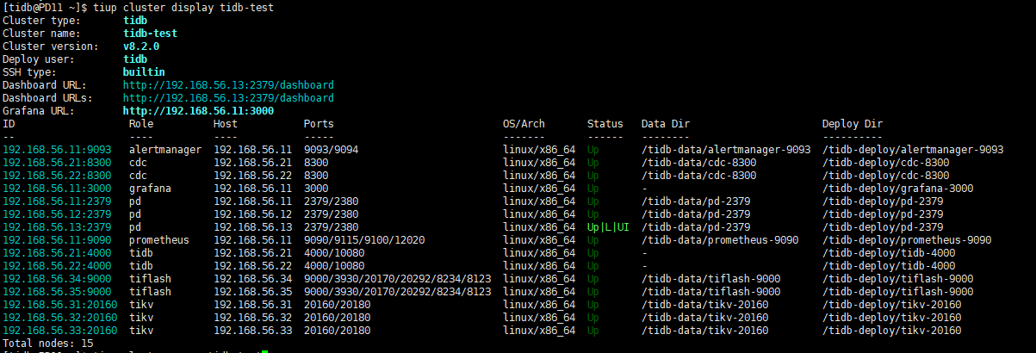Click the Deploy user value tidb
1036x353 pixels.
(x=135, y=59)
